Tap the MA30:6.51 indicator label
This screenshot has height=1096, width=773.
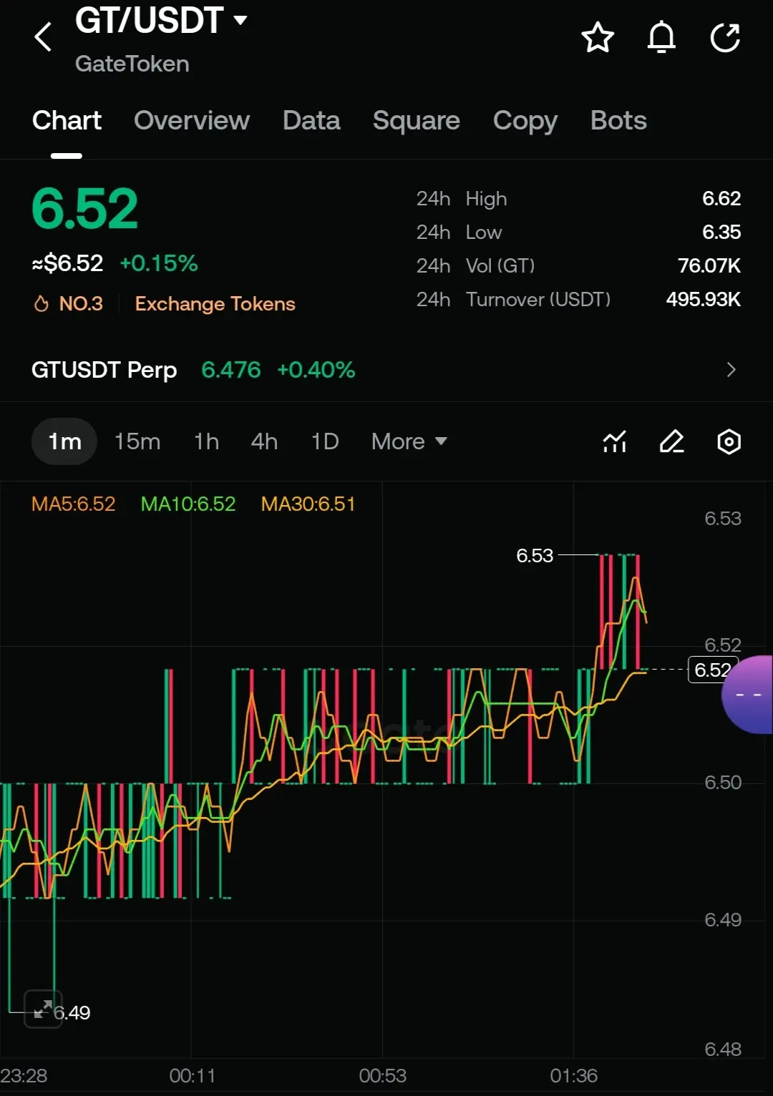click(x=308, y=504)
